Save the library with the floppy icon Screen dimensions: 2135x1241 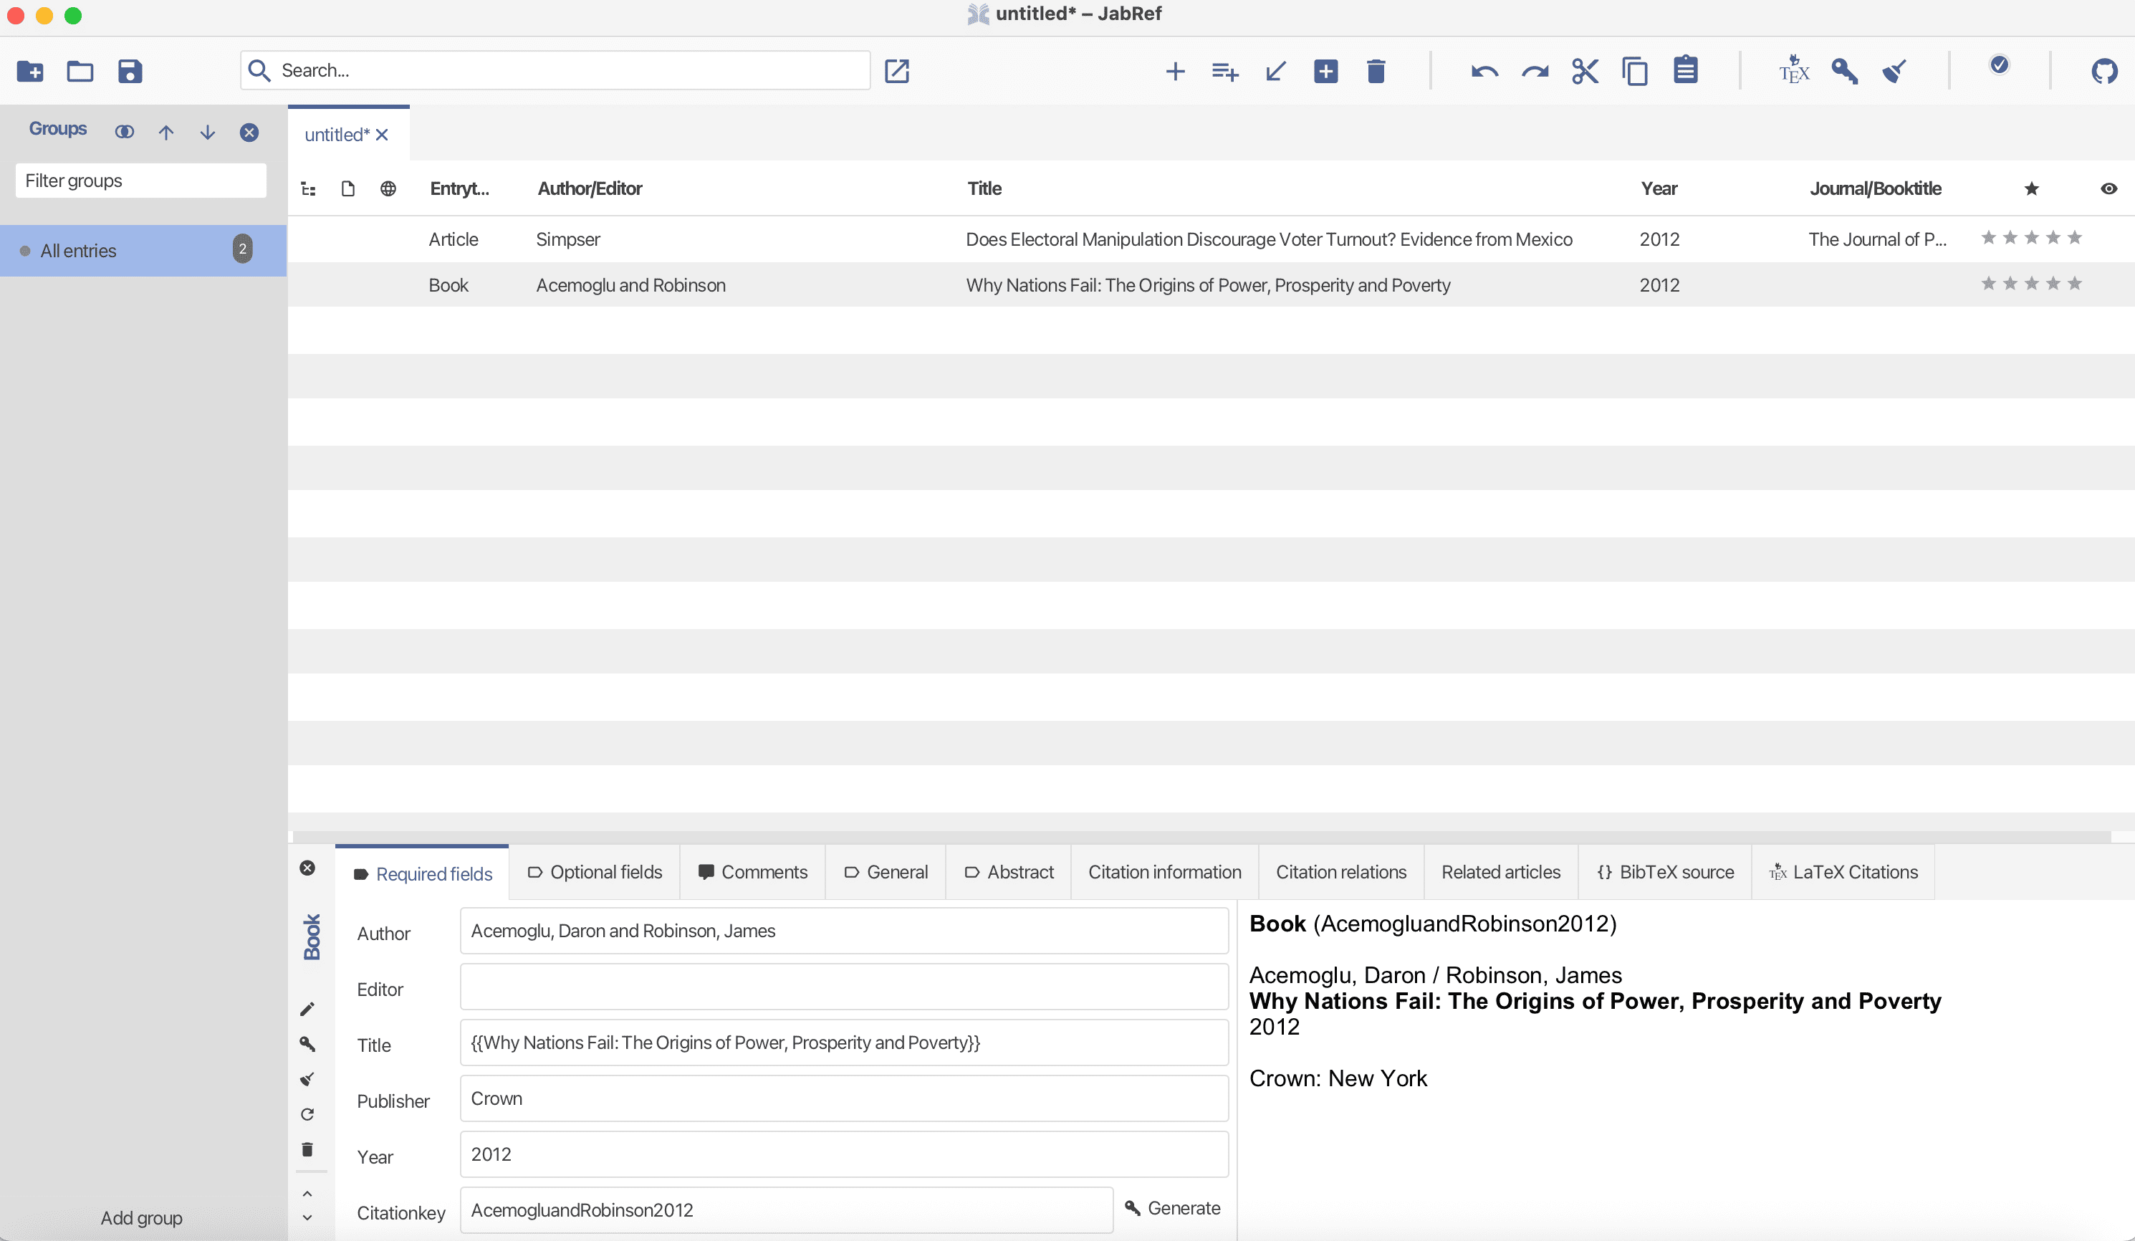(x=130, y=71)
